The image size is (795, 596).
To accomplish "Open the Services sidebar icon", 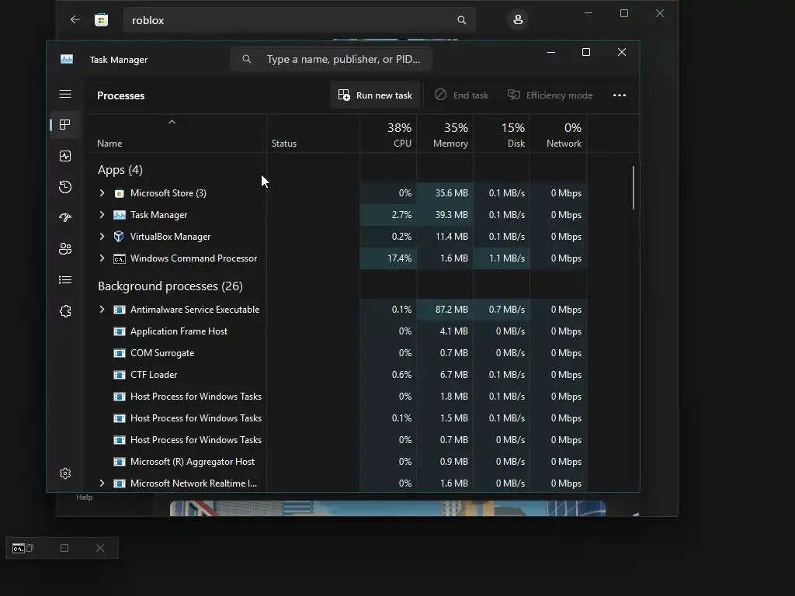I will click(x=65, y=311).
